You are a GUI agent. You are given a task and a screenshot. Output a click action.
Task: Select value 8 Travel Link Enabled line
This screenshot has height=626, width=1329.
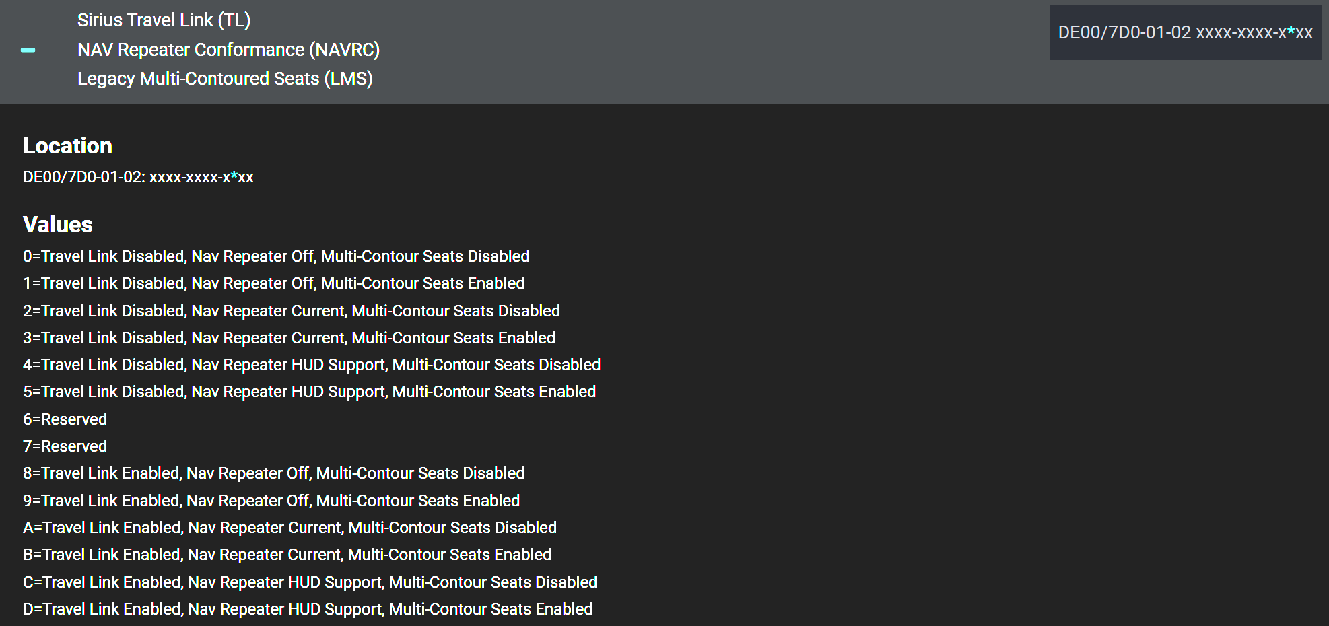tap(274, 473)
